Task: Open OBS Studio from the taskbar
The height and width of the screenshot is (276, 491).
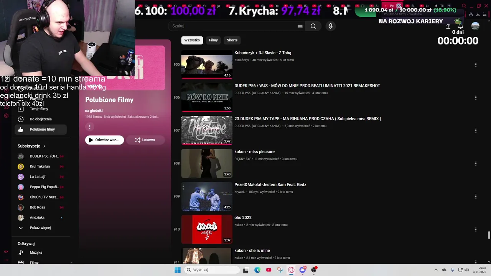Action: click(x=314, y=270)
